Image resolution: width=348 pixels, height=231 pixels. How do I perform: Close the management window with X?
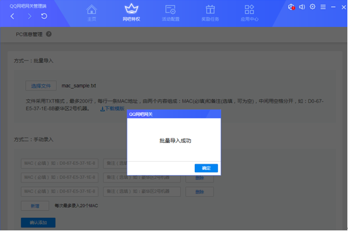(344, 8)
